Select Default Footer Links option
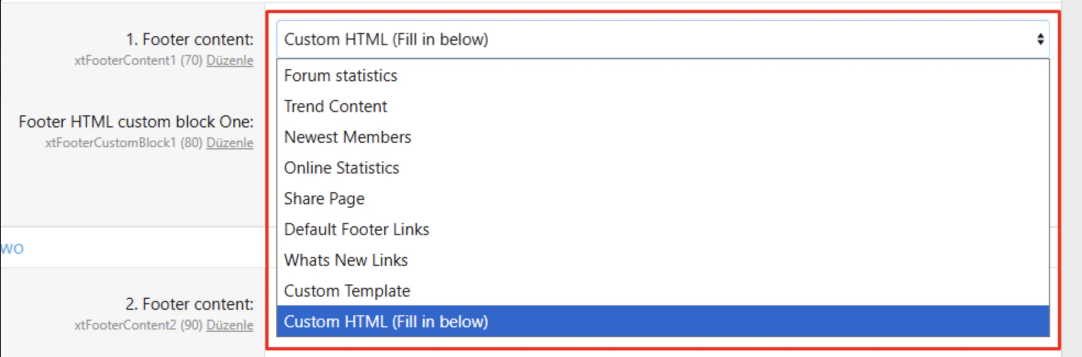Screen dimensions: 1082x357 [356, 230]
